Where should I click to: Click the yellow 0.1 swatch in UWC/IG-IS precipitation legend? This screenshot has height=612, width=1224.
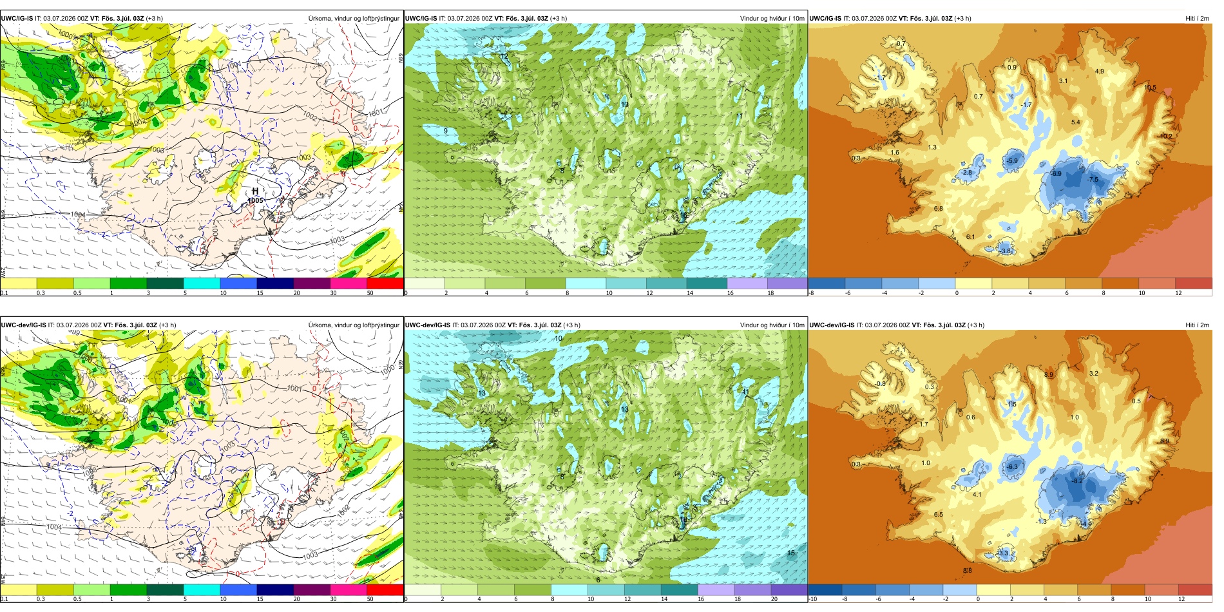pos(18,283)
